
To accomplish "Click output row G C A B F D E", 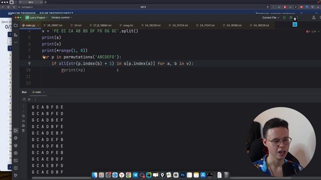I will click(x=48, y=107).
